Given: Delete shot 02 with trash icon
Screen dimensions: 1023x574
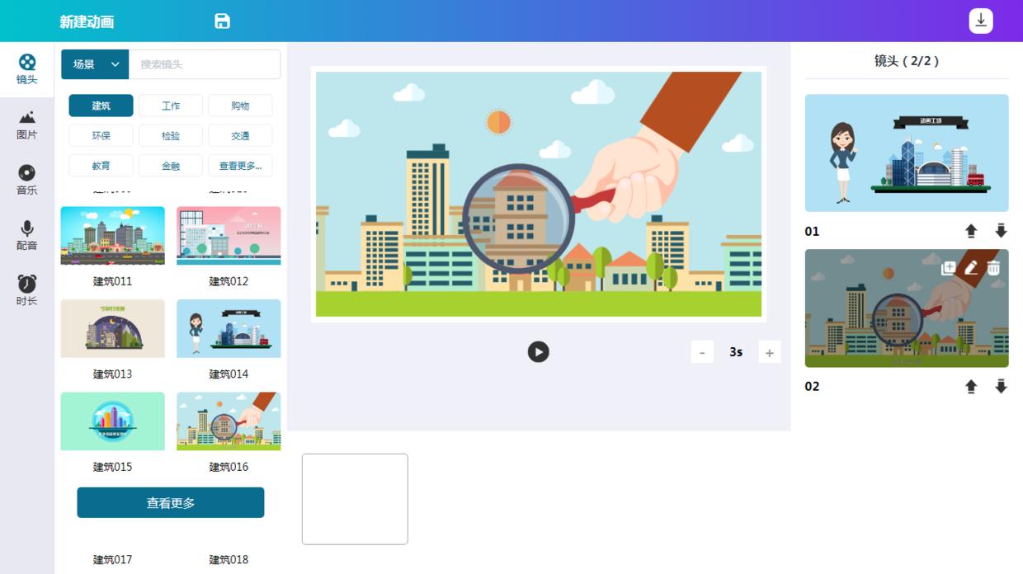Looking at the screenshot, I should coord(993,267).
